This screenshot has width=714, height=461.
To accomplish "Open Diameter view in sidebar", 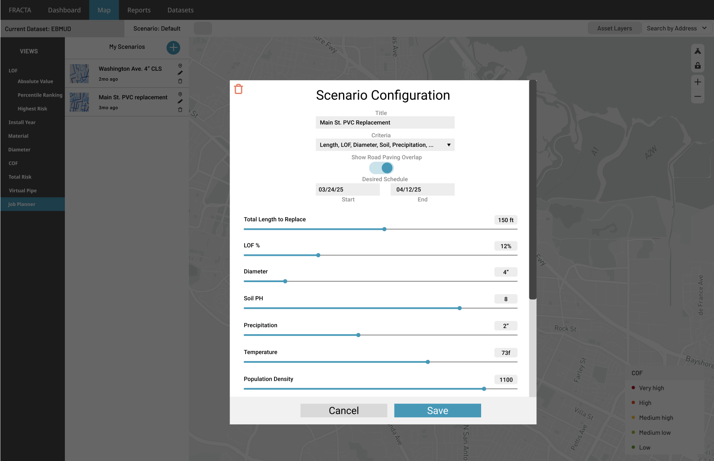I will pyautogui.click(x=19, y=150).
